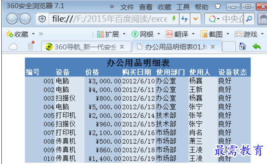Click the 技术部 cell in row 006
Image resolution: width=267 pixels, height=164 pixels.
(x=166, y=124)
